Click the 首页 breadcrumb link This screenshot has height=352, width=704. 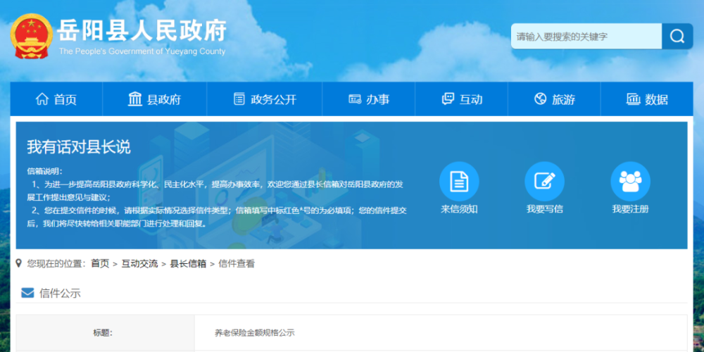tap(100, 264)
